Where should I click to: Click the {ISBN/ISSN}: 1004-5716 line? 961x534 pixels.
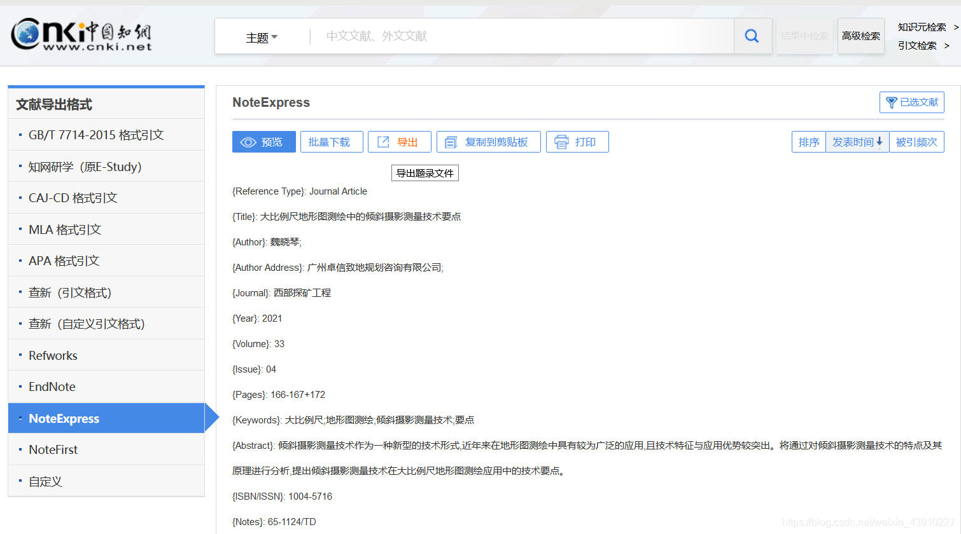[x=283, y=496]
